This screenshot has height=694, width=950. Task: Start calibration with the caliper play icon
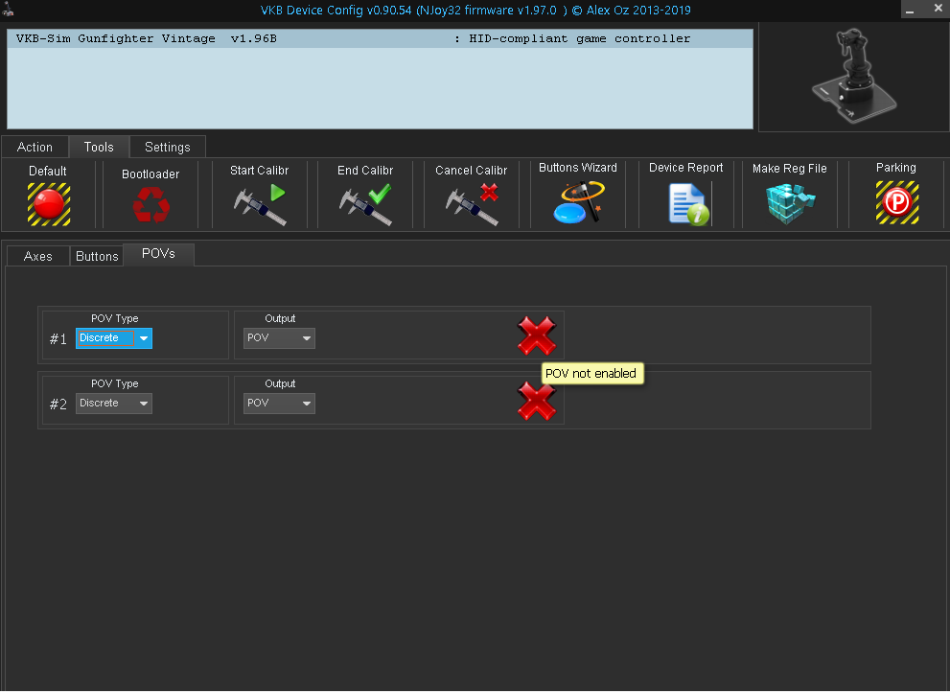point(260,205)
